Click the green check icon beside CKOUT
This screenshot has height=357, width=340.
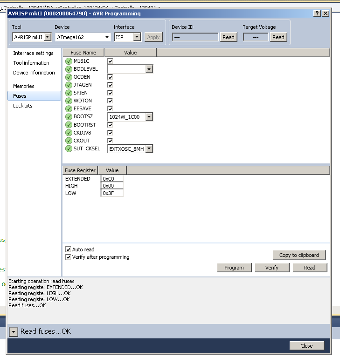pyautogui.click(x=69, y=141)
